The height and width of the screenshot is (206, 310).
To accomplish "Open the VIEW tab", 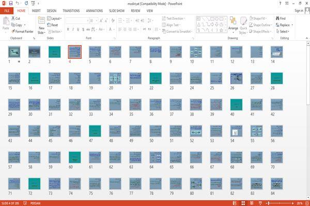I will tap(150, 11).
